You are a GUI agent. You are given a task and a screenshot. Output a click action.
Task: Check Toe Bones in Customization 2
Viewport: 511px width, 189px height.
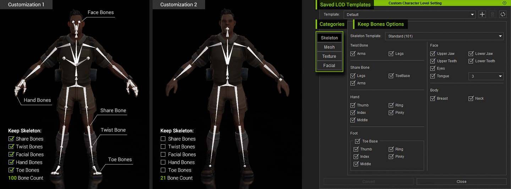(163, 170)
